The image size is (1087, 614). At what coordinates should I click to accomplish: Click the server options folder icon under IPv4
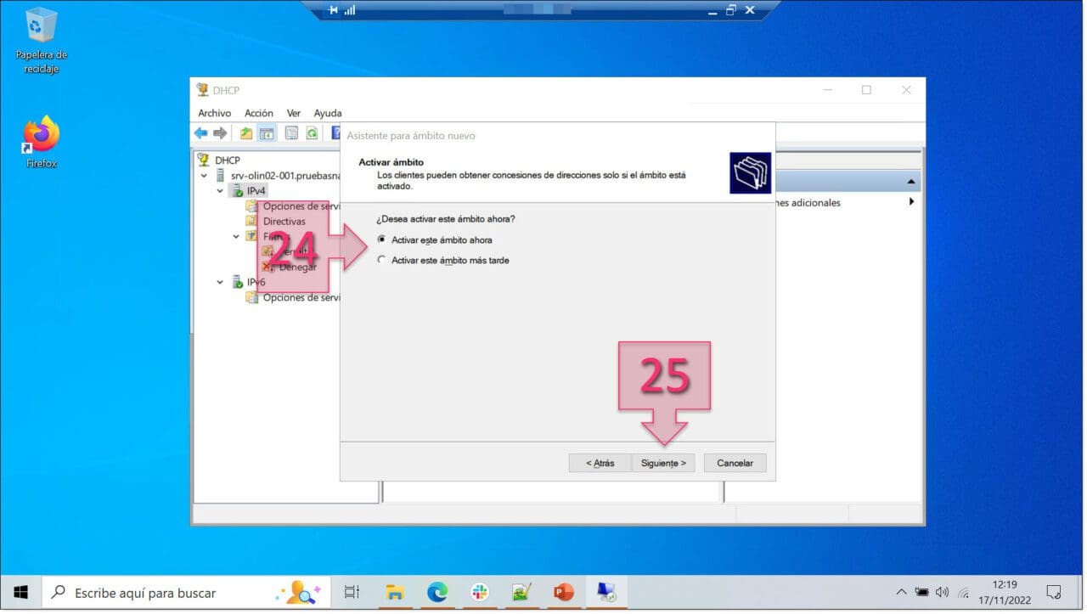(x=252, y=206)
